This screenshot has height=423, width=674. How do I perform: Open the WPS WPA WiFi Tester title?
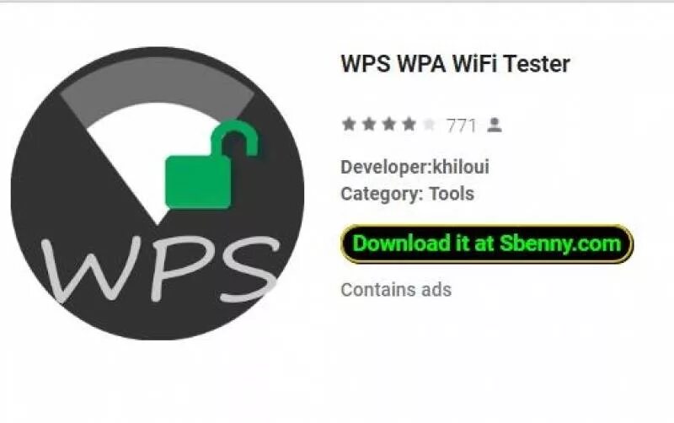(x=455, y=64)
